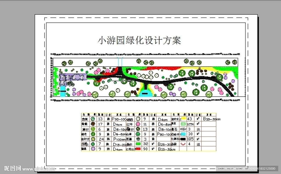Click the open-circle symbol in the first 9 D4cm row
The image size is (281, 174).
tap(138, 119)
